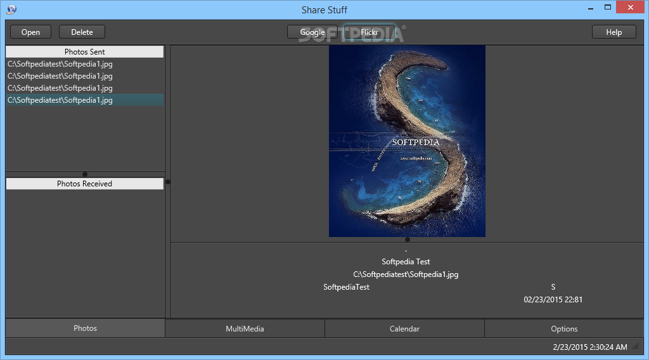Click the 'SoftpediaTest' sender text
The width and height of the screenshot is (649, 360).
(346, 286)
